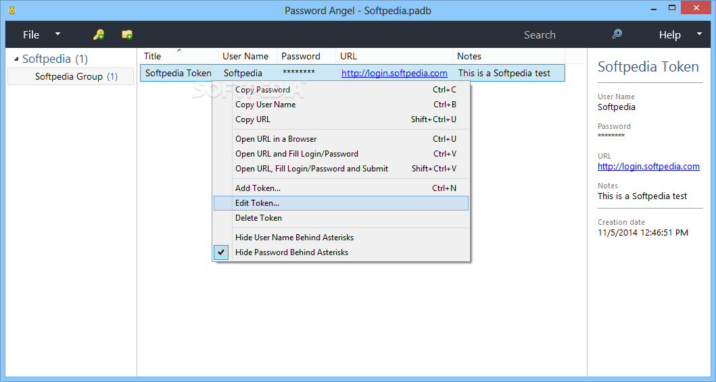Choose Delete Token from context menu

pyautogui.click(x=341, y=218)
